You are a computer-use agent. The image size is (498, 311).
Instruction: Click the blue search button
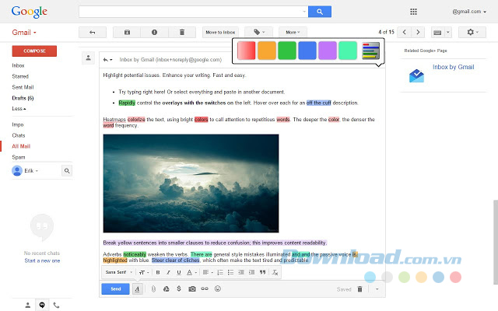[320, 12]
